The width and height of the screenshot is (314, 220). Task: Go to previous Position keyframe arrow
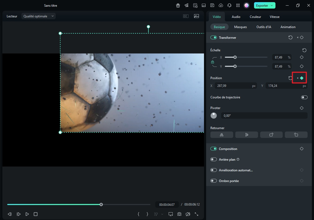coord(298,78)
